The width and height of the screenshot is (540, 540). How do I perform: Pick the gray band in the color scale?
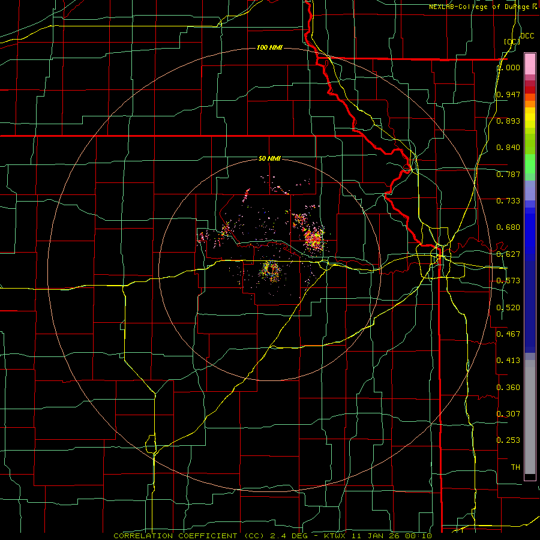[530, 417]
